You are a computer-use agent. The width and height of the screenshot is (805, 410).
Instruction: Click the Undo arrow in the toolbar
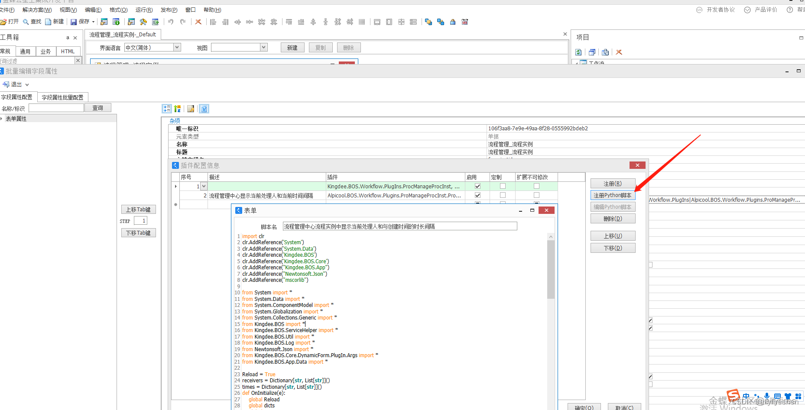click(x=171, y=22)
